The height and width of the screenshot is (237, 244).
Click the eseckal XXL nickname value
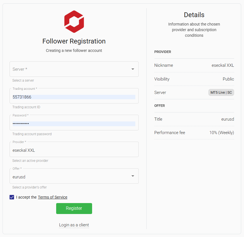point(223,65)
